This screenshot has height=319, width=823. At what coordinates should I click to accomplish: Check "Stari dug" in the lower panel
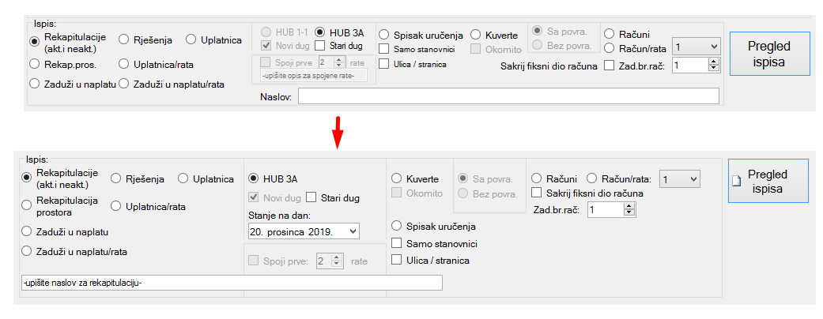[311, 197]
